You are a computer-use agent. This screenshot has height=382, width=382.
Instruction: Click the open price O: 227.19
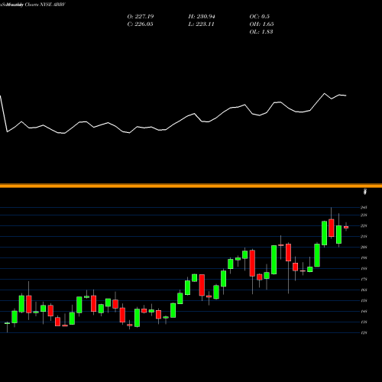(141, 17)
